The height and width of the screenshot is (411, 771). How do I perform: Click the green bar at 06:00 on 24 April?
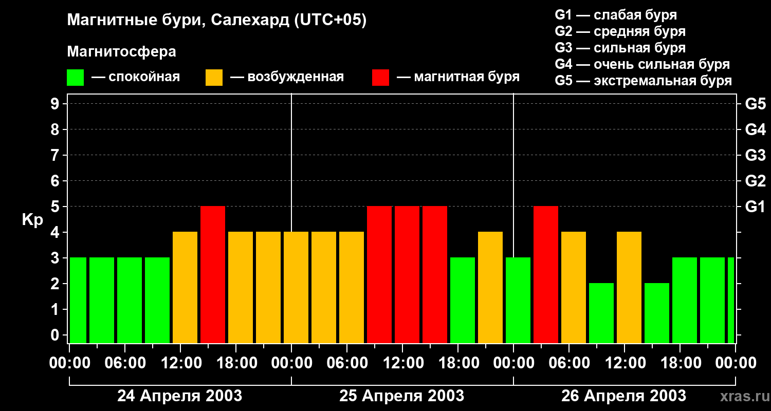(130, 301)
